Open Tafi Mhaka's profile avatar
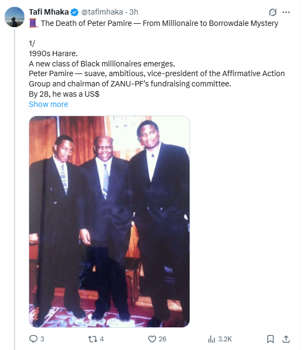Screen dimensions: 303x350 click(15, 17)
